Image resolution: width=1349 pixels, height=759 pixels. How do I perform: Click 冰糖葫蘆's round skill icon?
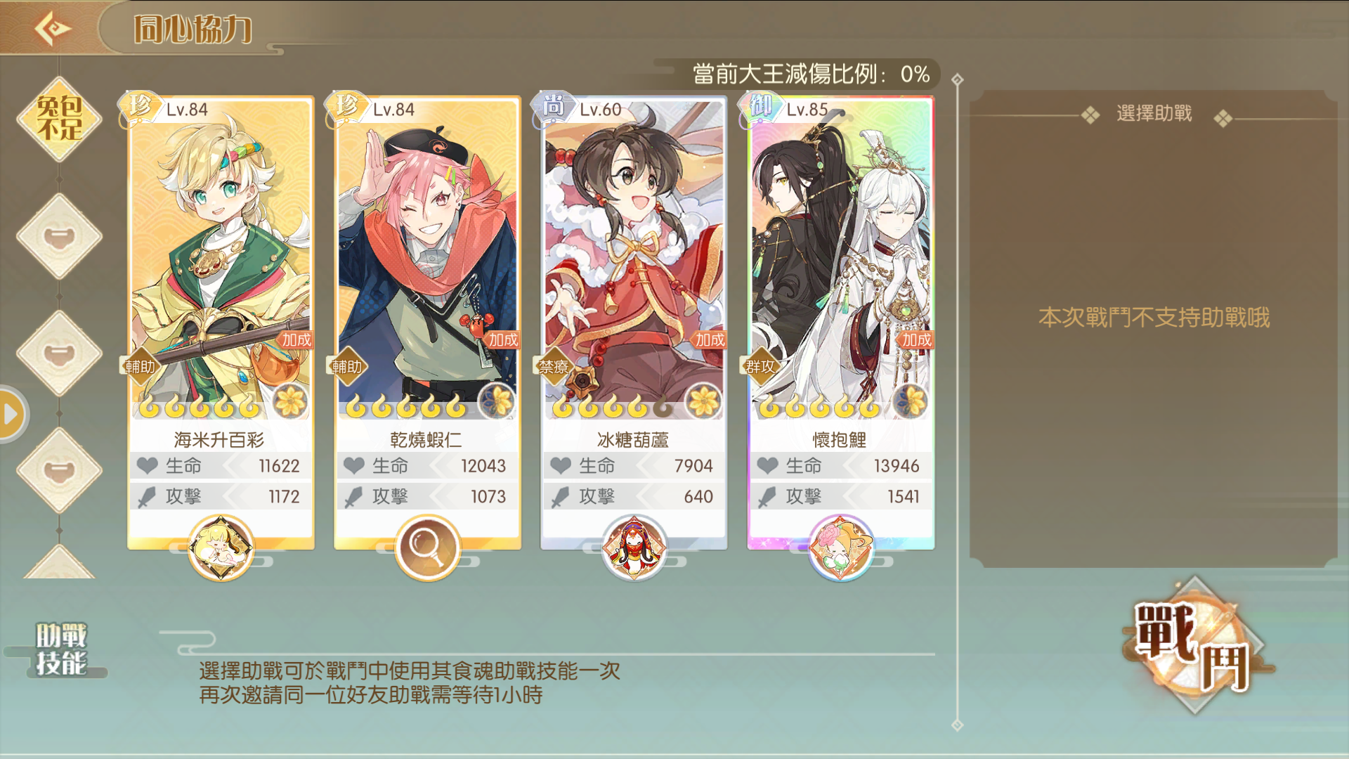tap(634, 547)
